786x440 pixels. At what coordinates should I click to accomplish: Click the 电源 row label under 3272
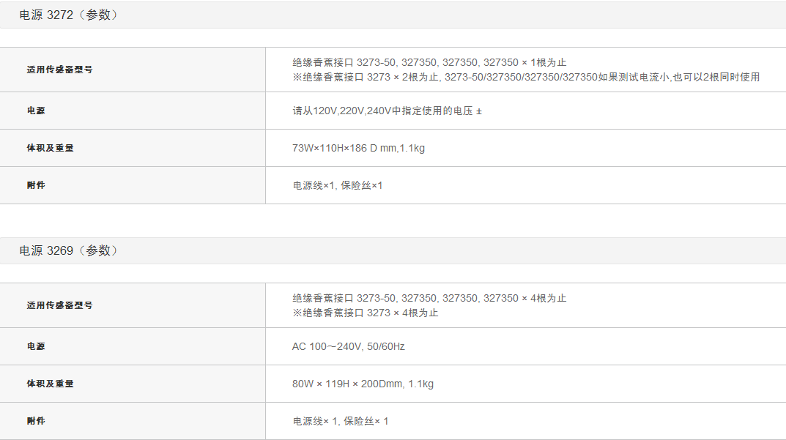[x=36, y=111]
